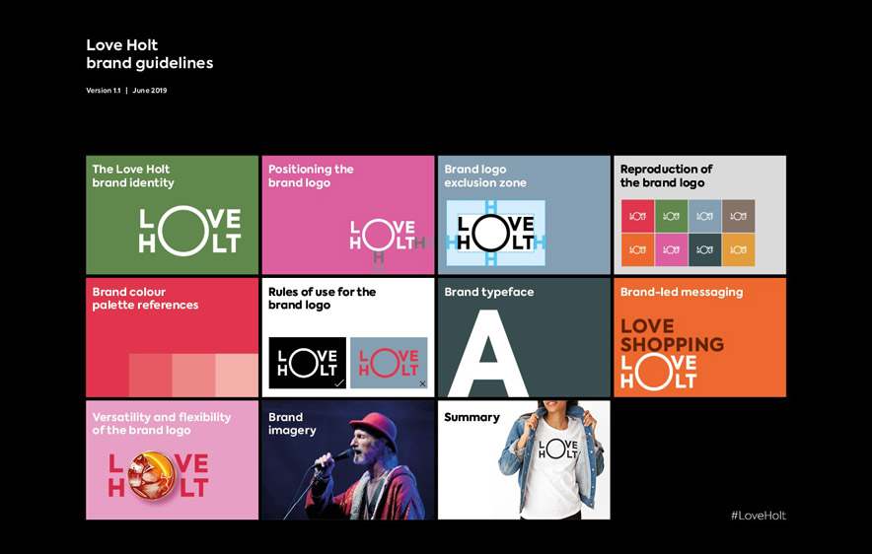Open the Summary section tile
This screenshot has height=554, width=872.
click(524, 459)
